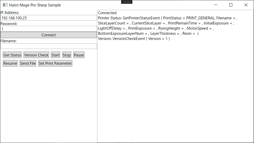254x143 pixels.
Task: Select the empty Filename input field
Action: (x=49, y=46)
